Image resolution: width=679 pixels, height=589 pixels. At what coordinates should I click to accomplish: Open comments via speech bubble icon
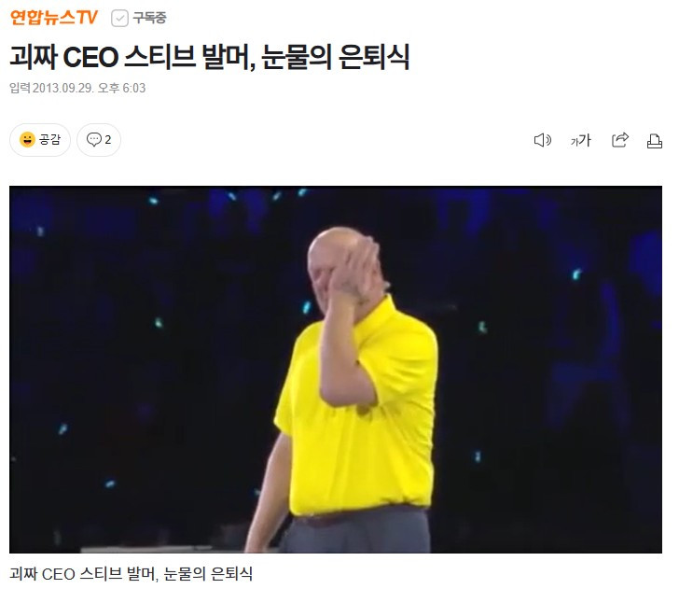click(94, 140)
